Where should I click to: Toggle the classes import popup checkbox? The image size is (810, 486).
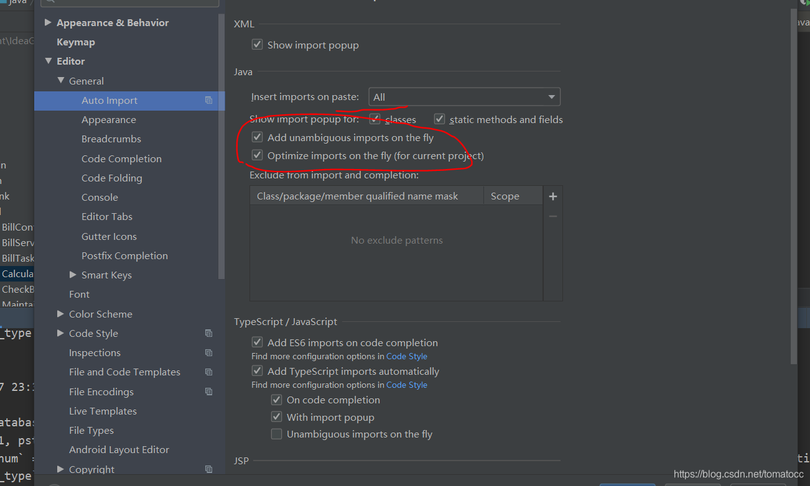click(x=375, y=118)
